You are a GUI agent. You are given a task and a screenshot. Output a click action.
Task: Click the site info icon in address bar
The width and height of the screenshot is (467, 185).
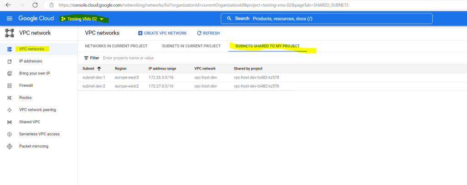(x=52, y=5)
